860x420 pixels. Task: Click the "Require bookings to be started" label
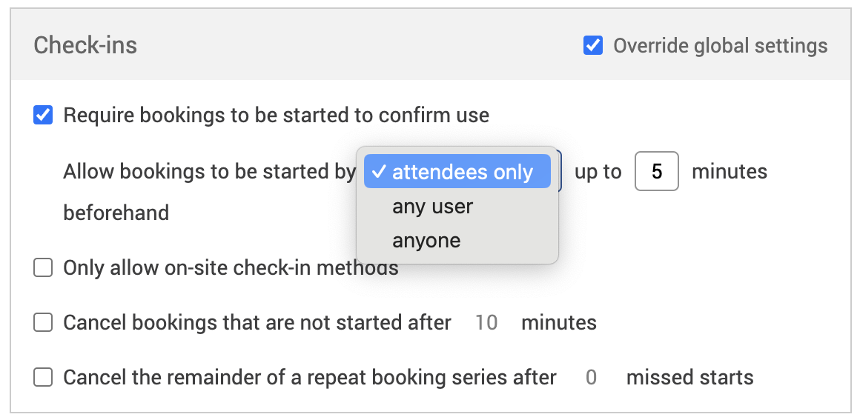pos(276,116)
